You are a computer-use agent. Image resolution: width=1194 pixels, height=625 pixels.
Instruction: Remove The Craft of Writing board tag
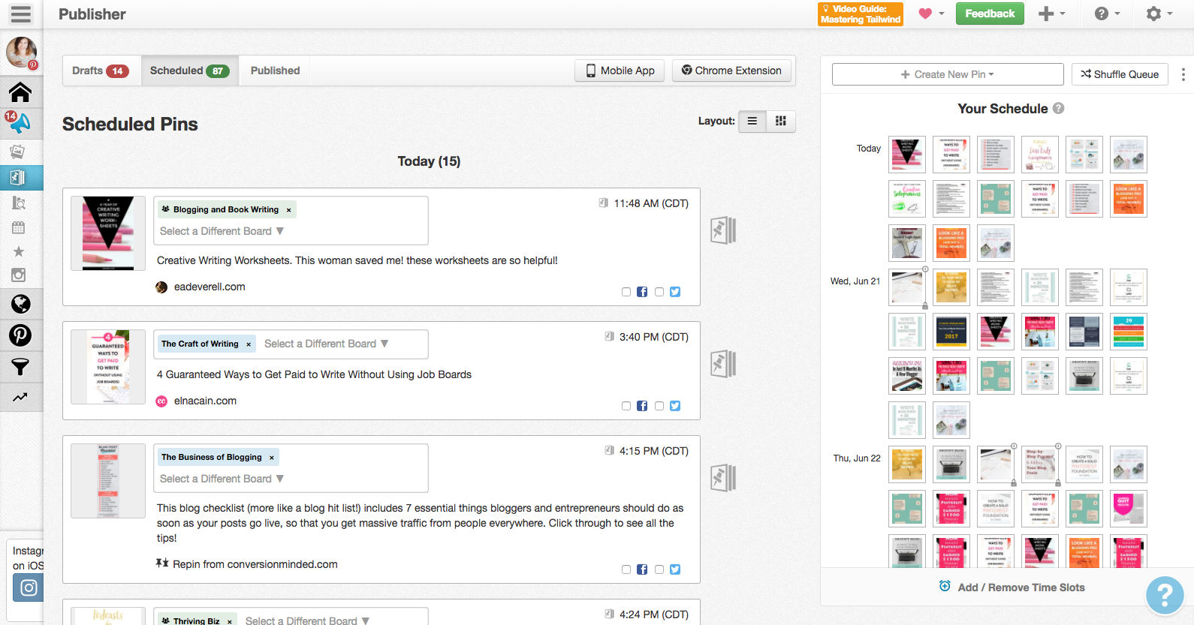pyautogui.click(x=249, y=344)
